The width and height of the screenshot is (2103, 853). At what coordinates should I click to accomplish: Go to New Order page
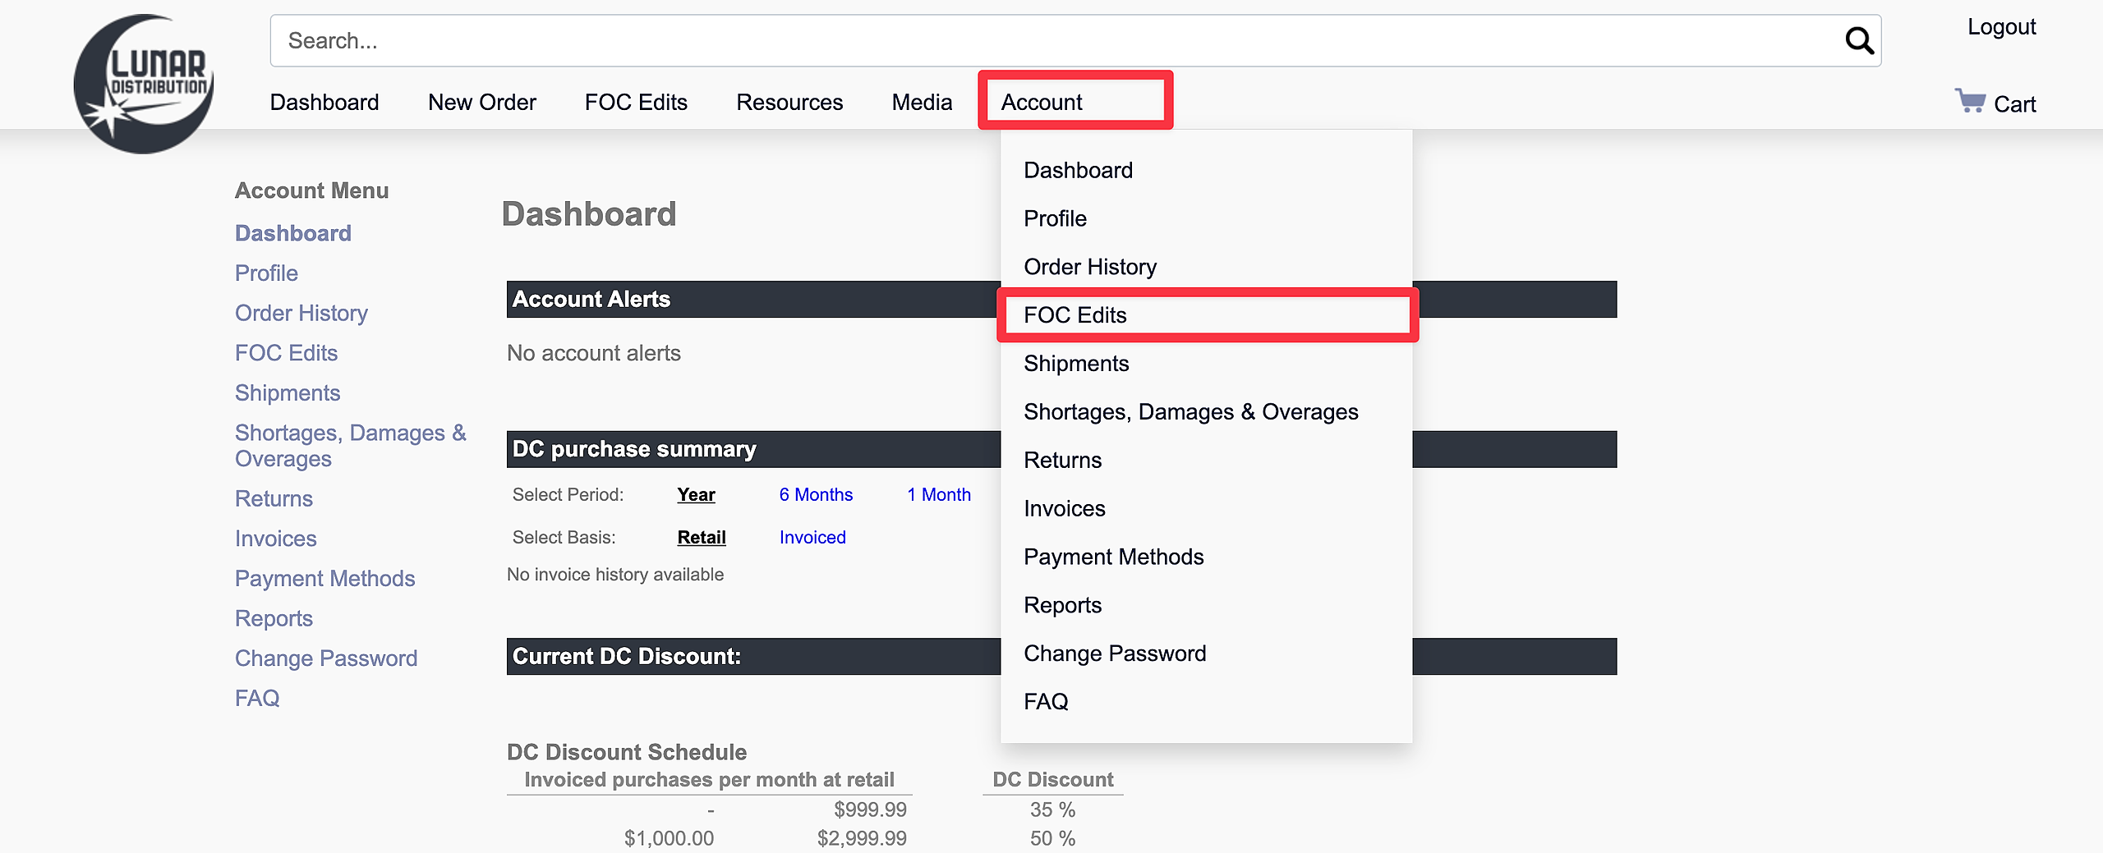coord(481,102)
